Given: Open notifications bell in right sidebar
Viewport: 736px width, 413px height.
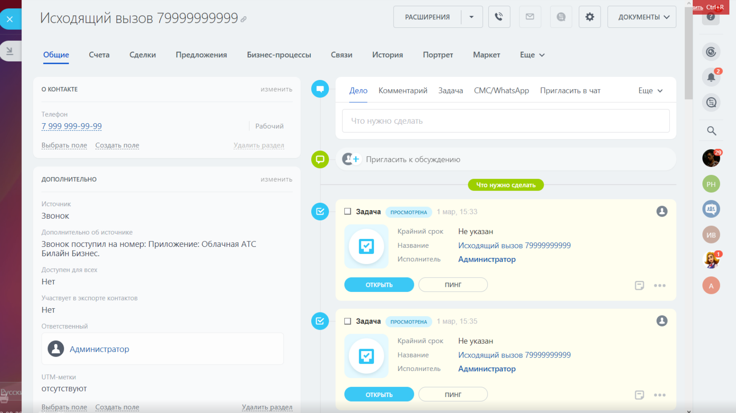Looking at the screenshot, I should (711, 77).
